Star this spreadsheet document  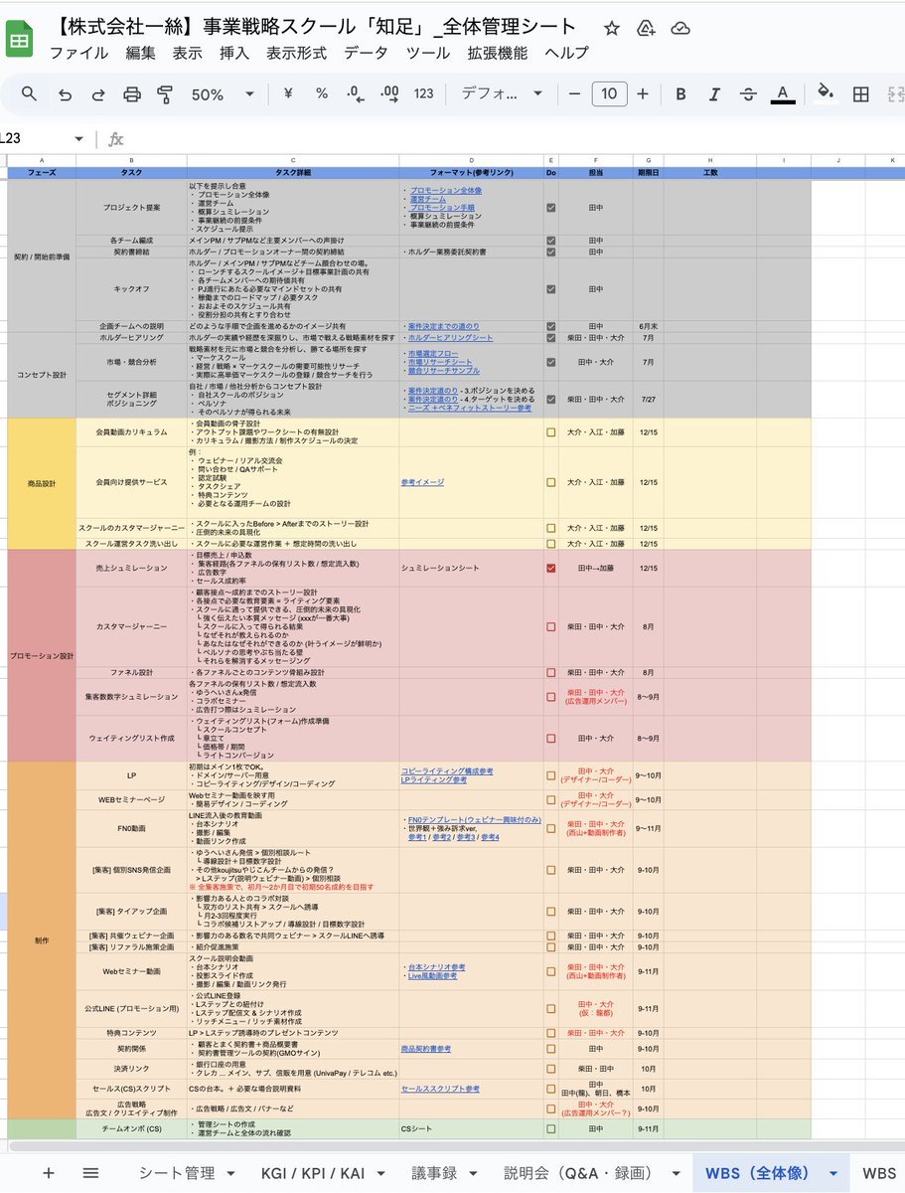(x=612, y=29)
